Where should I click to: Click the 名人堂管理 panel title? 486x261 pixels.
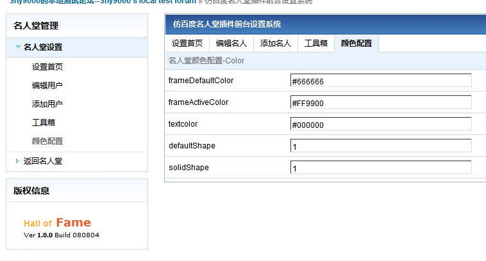pyautogui.click(x=36, y=26)
